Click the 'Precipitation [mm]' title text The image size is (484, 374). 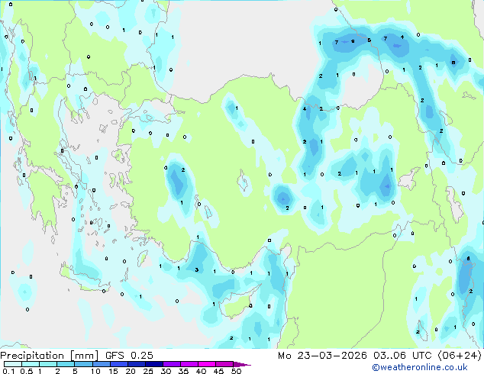coord(50,356)
